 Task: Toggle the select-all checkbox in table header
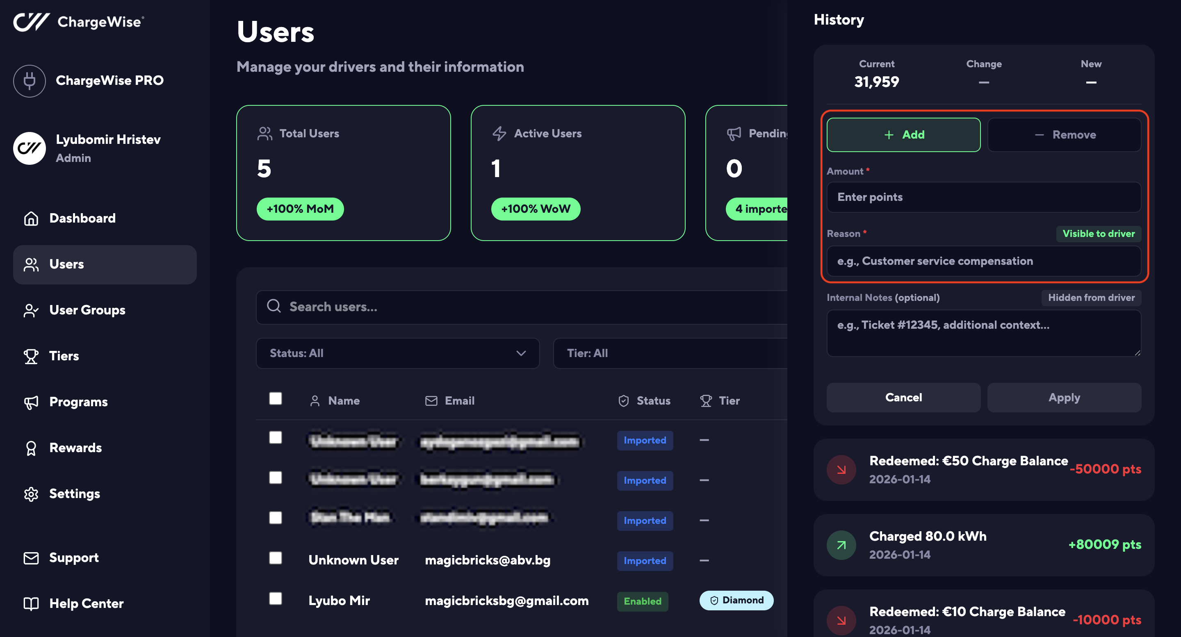275,398
